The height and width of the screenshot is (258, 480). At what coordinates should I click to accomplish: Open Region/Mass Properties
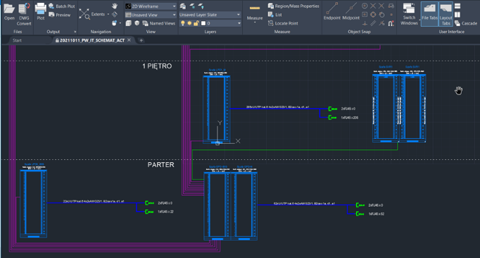[293, 6]
